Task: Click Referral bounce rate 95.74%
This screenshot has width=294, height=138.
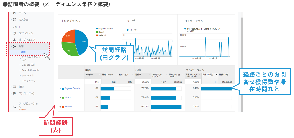Action: coord(145,107)
